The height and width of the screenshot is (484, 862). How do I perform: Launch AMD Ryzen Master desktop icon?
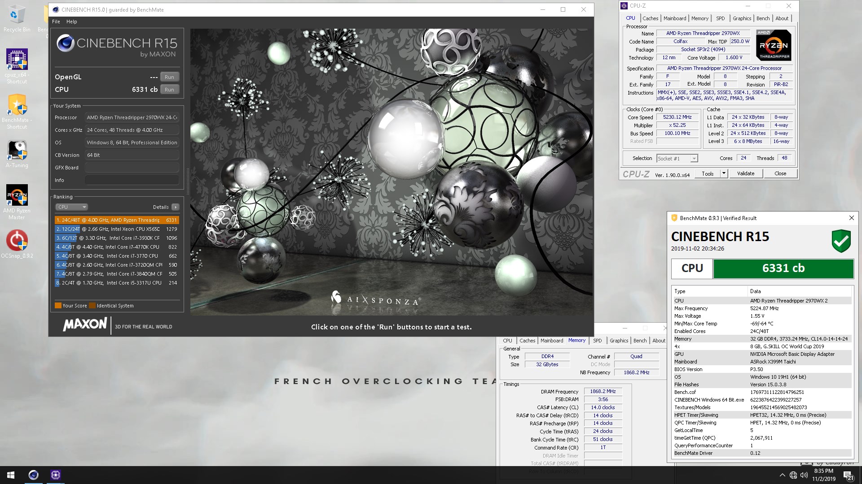[x=17, y=202]
